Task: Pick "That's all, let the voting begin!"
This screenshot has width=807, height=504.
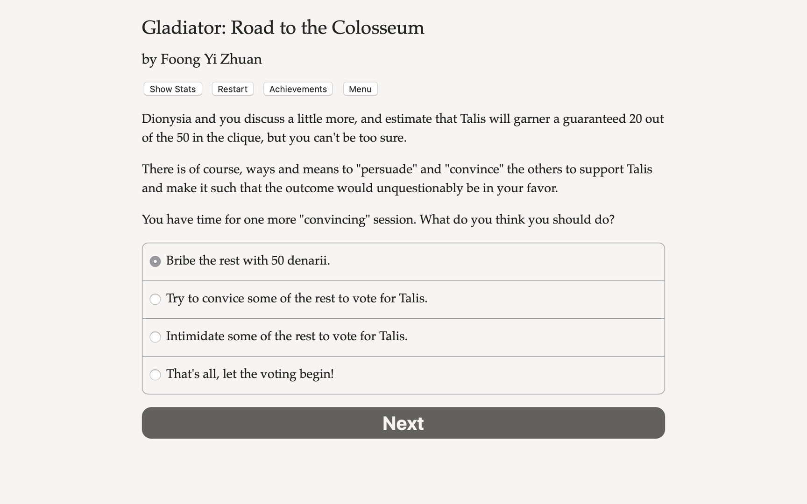Action: point(250,374)
